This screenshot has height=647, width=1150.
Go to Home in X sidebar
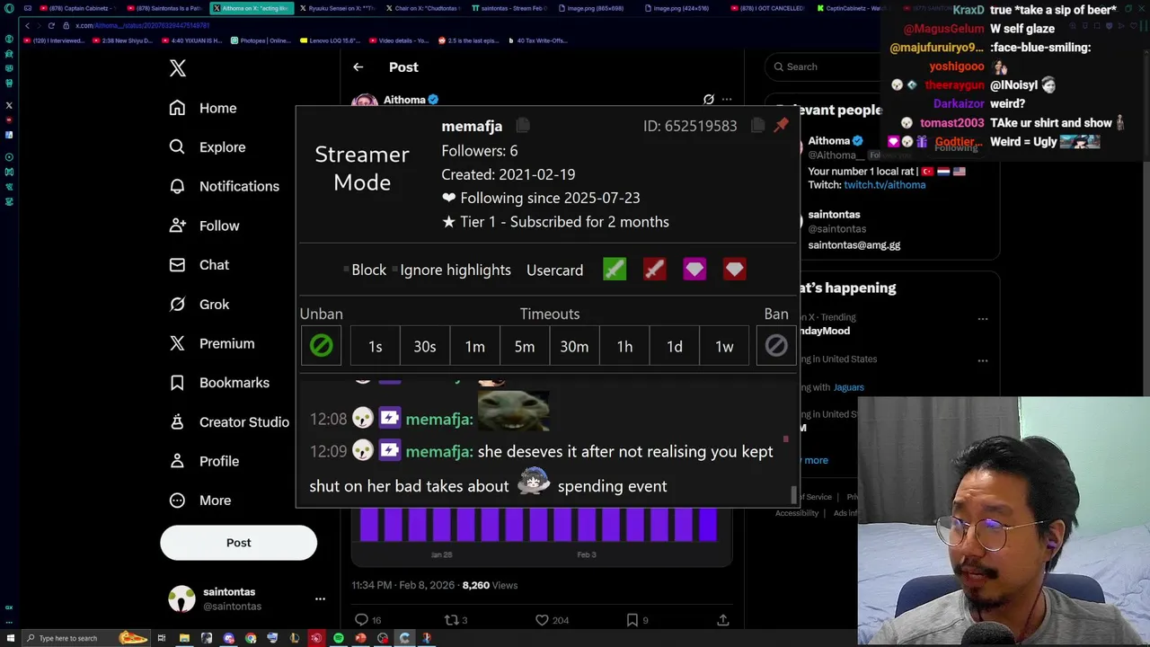(203, 108)
